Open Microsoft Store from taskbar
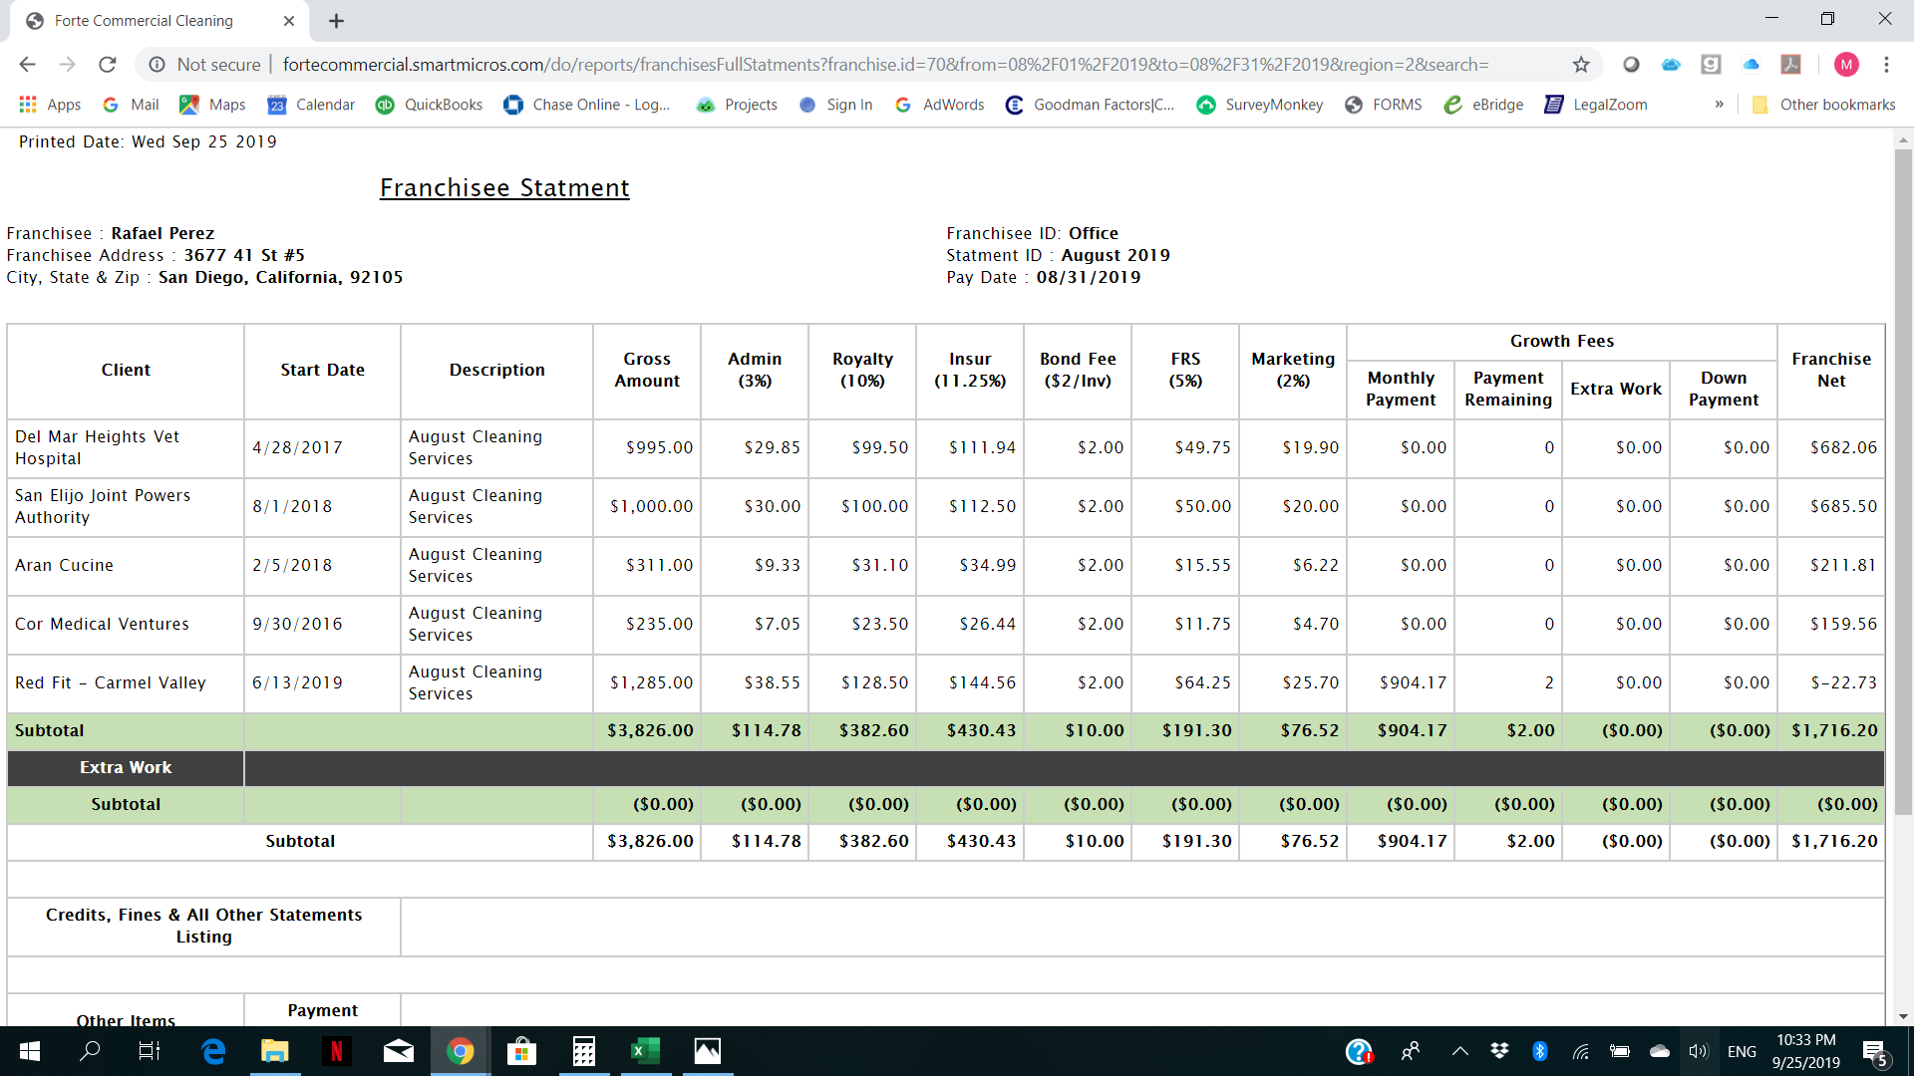This screenshot has width=1914, height=1076. pos(521,1051)
